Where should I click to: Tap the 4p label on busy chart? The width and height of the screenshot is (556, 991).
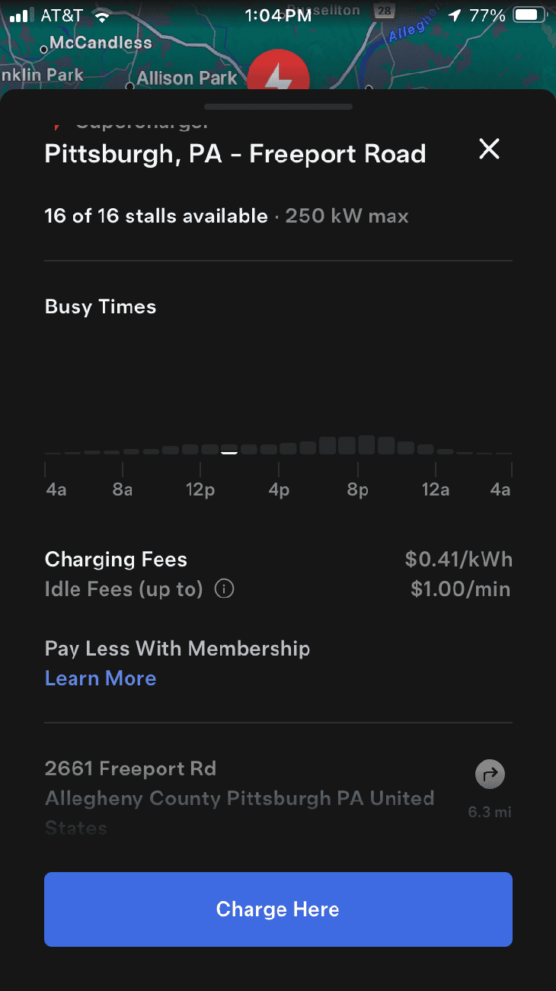point(279,489)
